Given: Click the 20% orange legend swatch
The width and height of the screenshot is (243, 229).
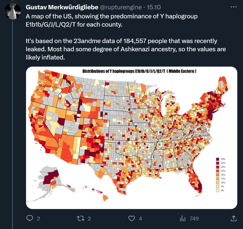Looking at the screenshot, I should pos(218,175).
